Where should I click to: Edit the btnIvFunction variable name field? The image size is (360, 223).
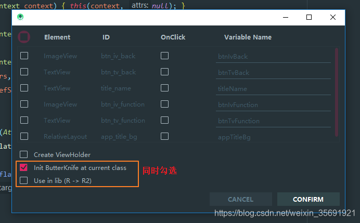pyautogui.click(x=273, y=105)
